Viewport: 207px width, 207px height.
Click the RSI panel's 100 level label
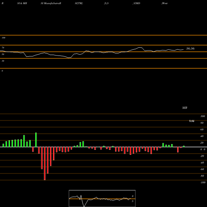(x=4, y=38)
